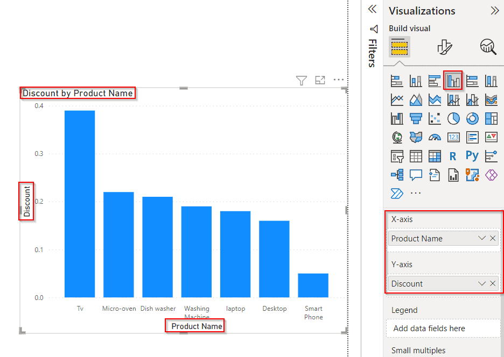Select the Micro-oven bar
504x357 pixels.
click(118, 245)
